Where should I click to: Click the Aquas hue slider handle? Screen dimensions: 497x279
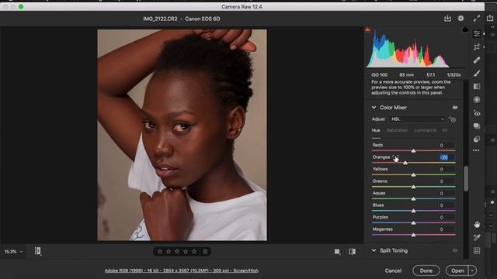[x=413, y=199]
